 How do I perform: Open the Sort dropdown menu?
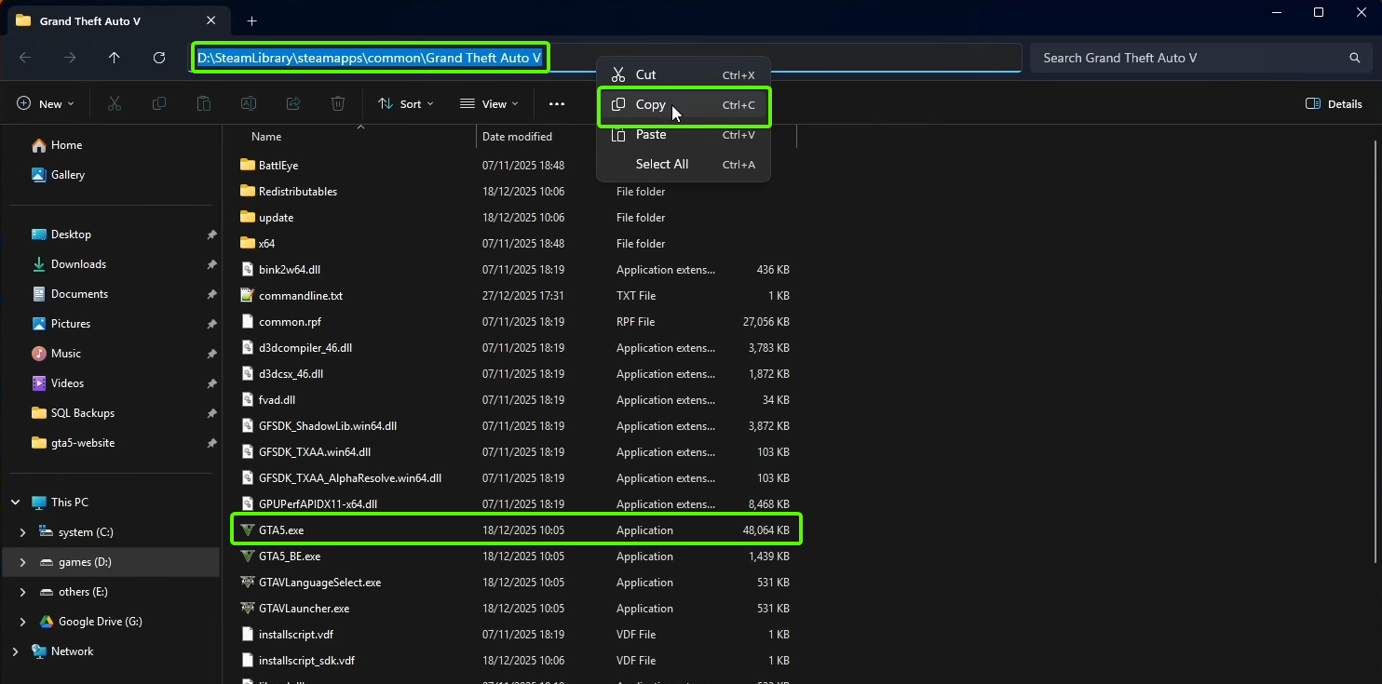(406, 104)
